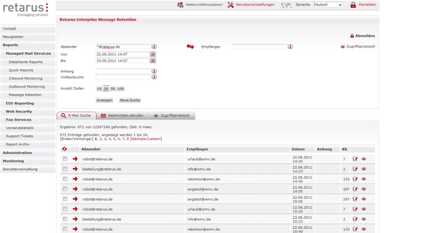This screenshot has height=233, width=424.
Task: Tick checkbox for urlaub@wmv.de 15:20 row
Action: (65, 209)
